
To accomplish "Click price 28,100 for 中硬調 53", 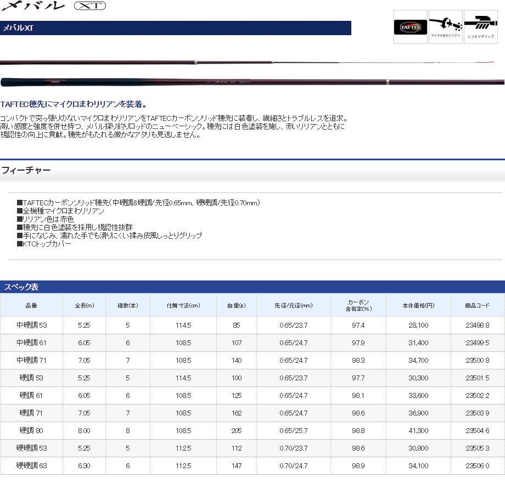I will (418, 325).
